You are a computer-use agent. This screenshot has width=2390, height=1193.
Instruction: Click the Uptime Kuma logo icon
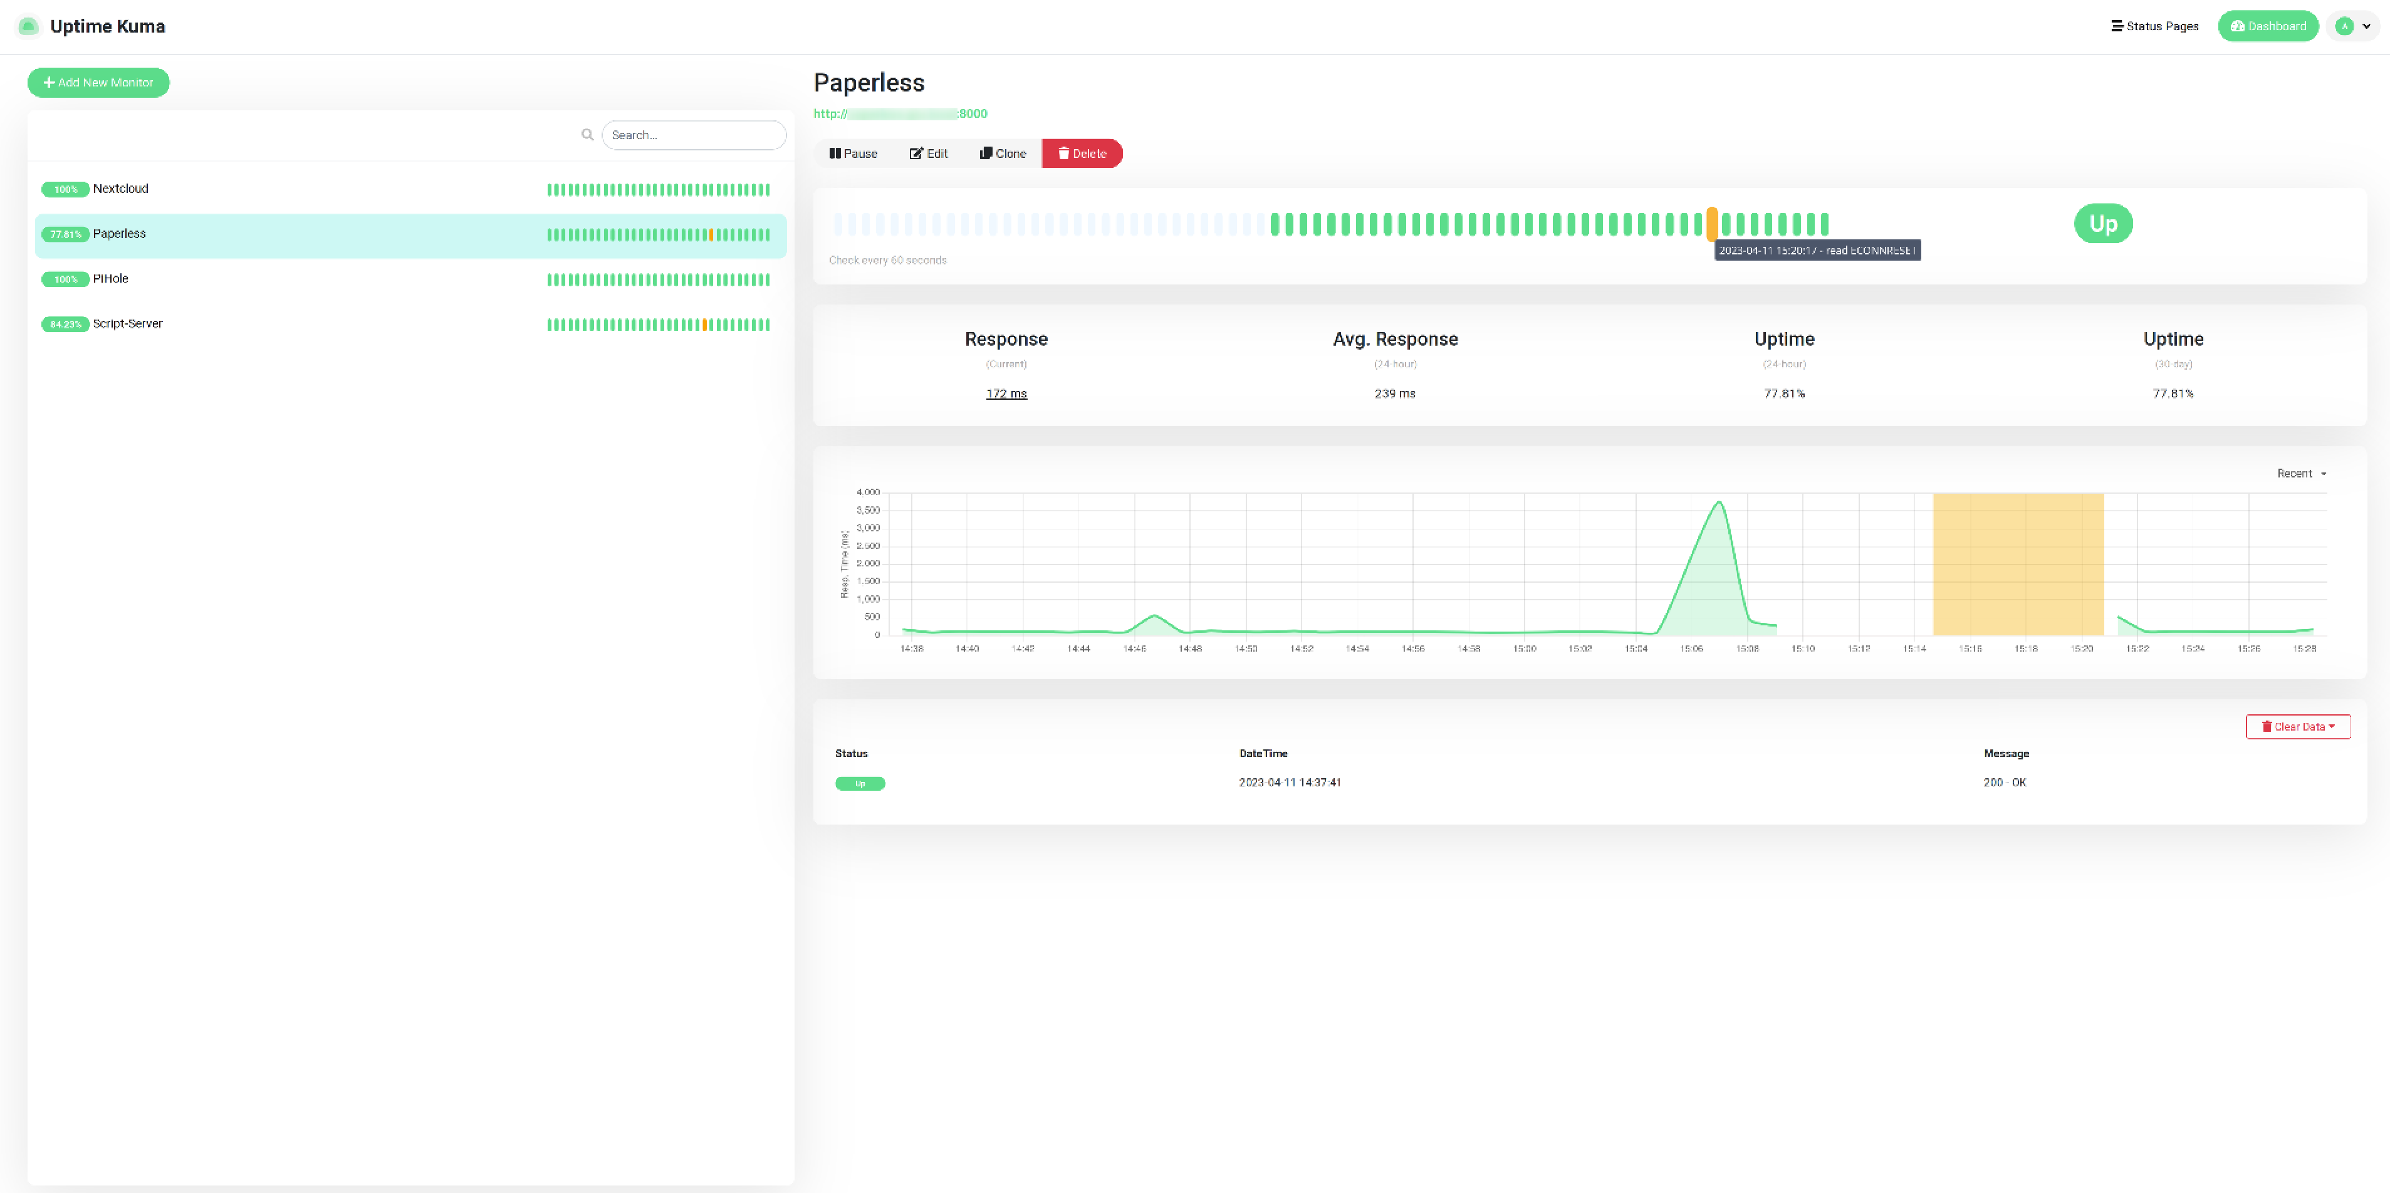click(x=28, y=26)
